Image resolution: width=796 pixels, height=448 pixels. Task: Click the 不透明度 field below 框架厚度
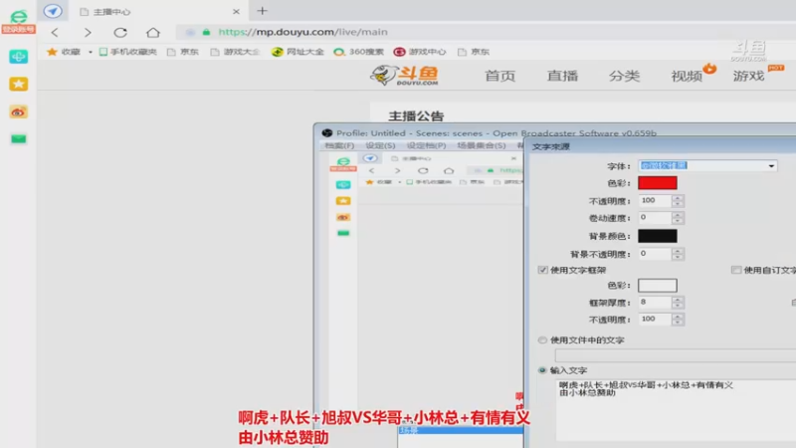(x=655, y=319)
